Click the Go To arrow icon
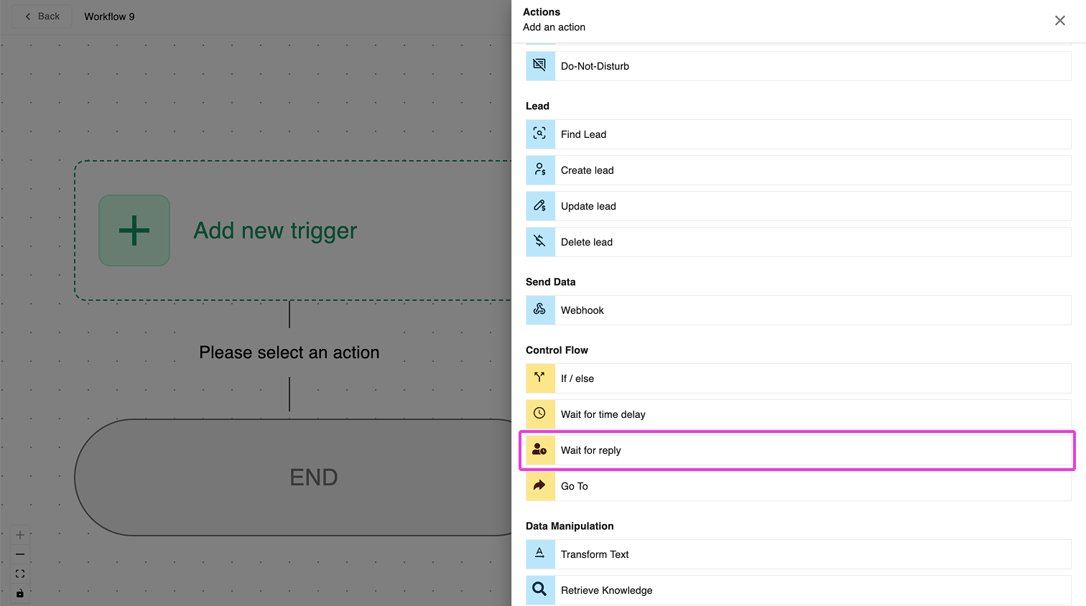Viewport: 1086px width, 606px height. point(540,486)
